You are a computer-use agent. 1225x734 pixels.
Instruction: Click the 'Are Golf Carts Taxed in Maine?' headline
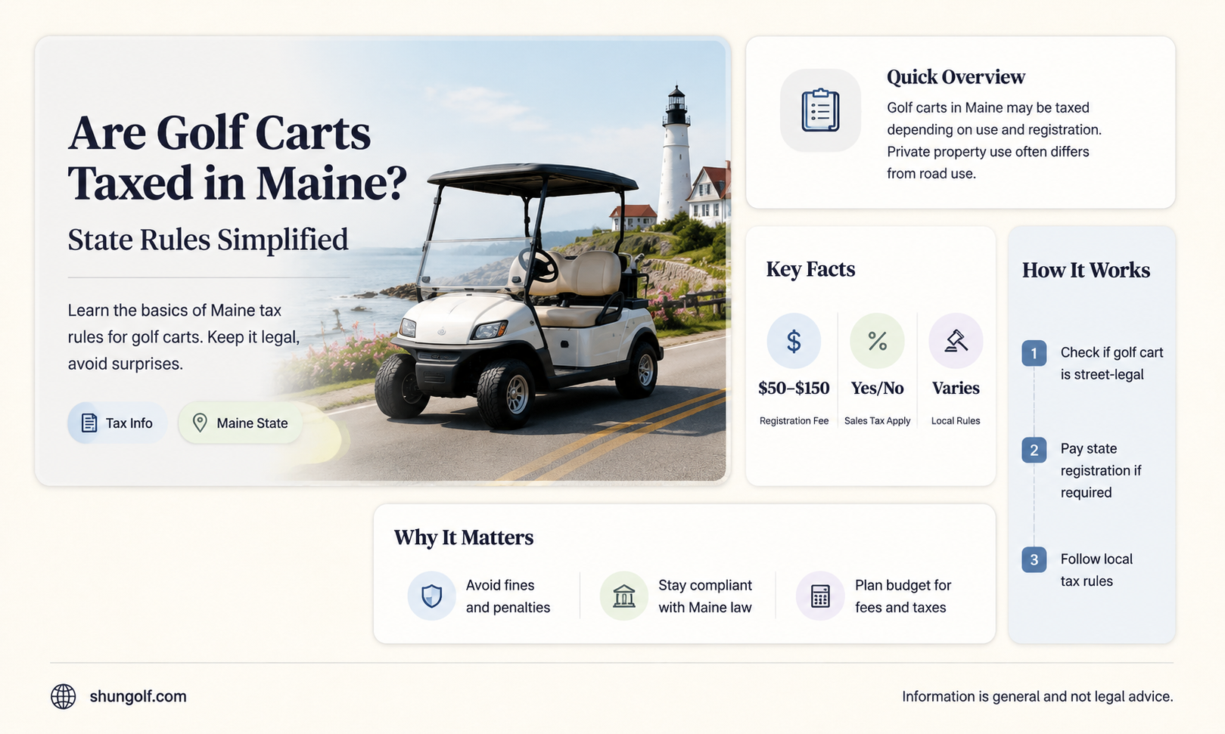(238, 157)
